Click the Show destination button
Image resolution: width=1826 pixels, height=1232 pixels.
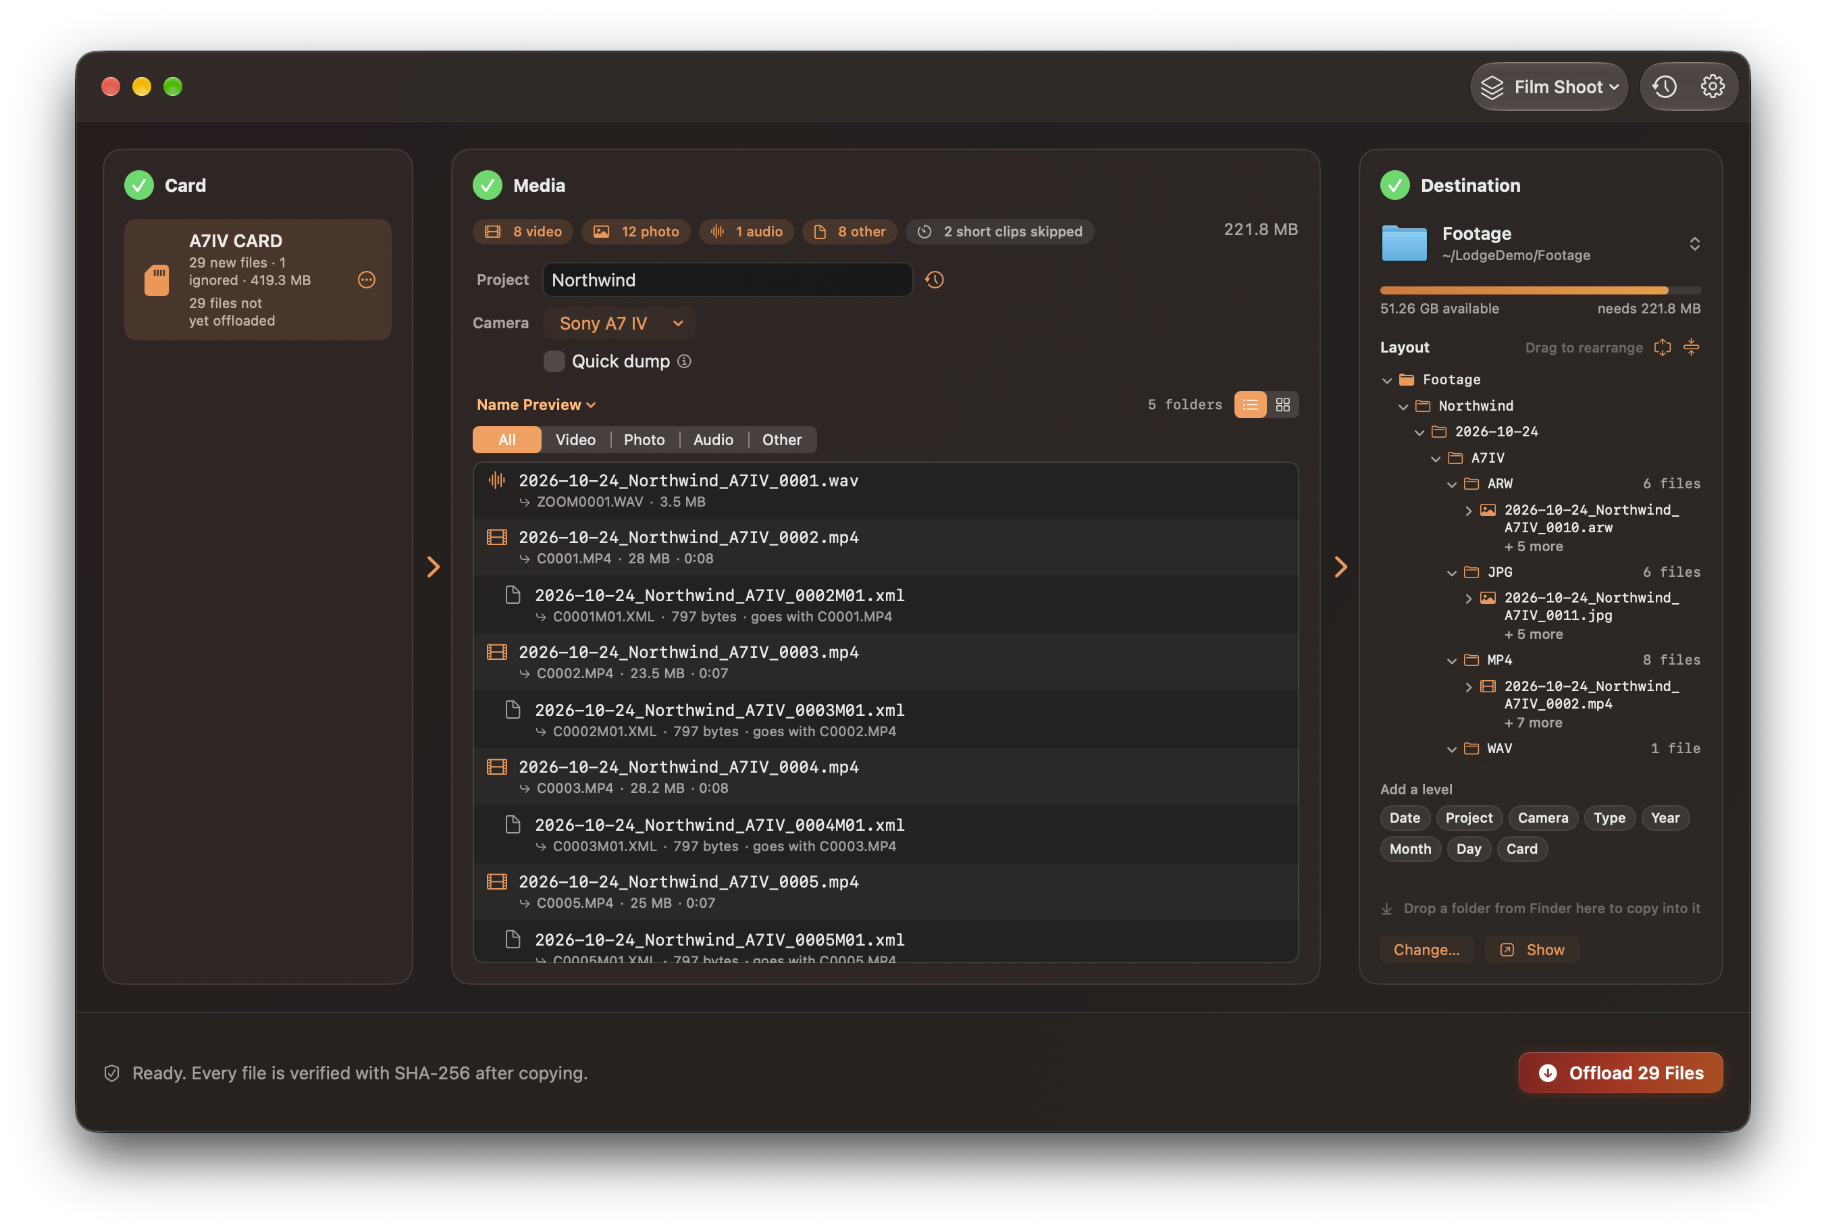(x=1532, y=950)
